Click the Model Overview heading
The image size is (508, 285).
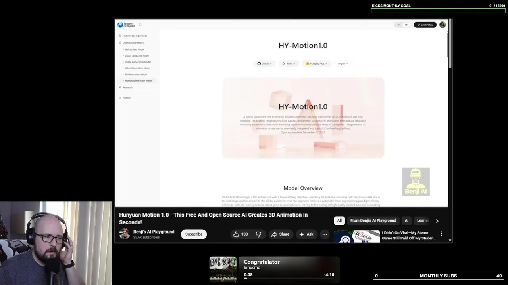coord(303,188)
